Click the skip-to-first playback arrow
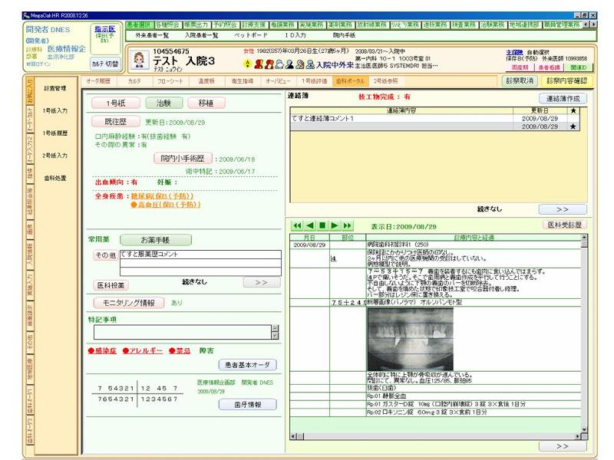The image size is (614, 460). tap(297, 226)
